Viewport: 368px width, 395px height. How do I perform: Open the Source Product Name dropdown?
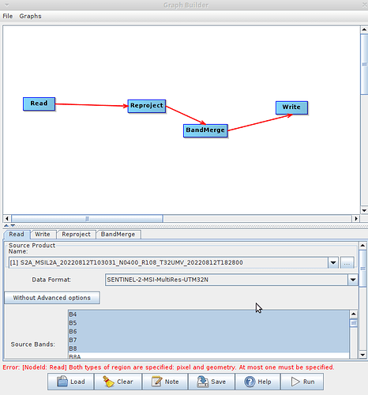[x=333, y=262]
